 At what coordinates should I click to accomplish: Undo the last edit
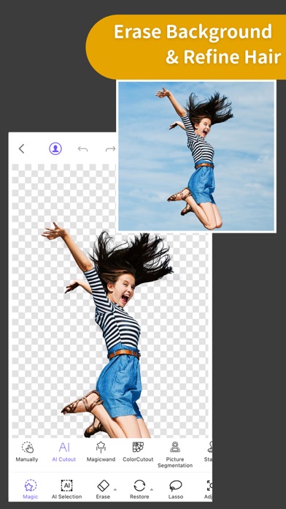pos(83,149)
